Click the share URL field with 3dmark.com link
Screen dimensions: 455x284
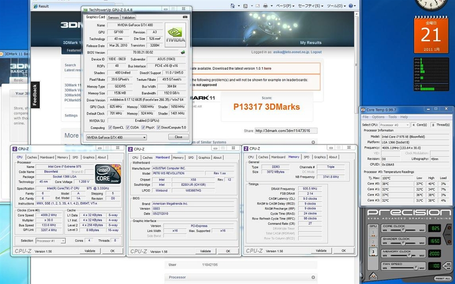click(x=286, y=131)
